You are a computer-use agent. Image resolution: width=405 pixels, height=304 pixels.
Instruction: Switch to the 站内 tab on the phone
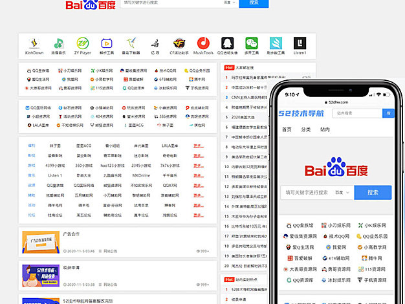[325, 129]
